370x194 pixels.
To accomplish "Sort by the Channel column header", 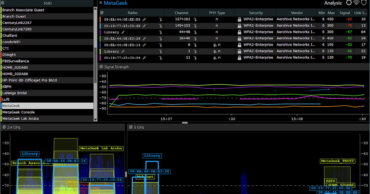I will click(181, 13).
